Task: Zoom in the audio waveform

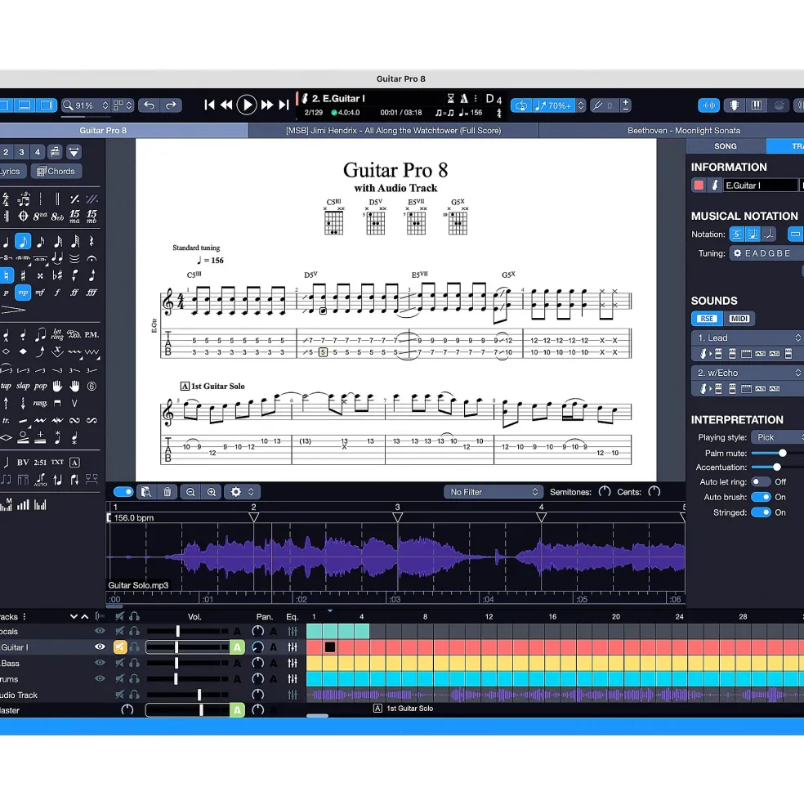Action: click(212, 492)
